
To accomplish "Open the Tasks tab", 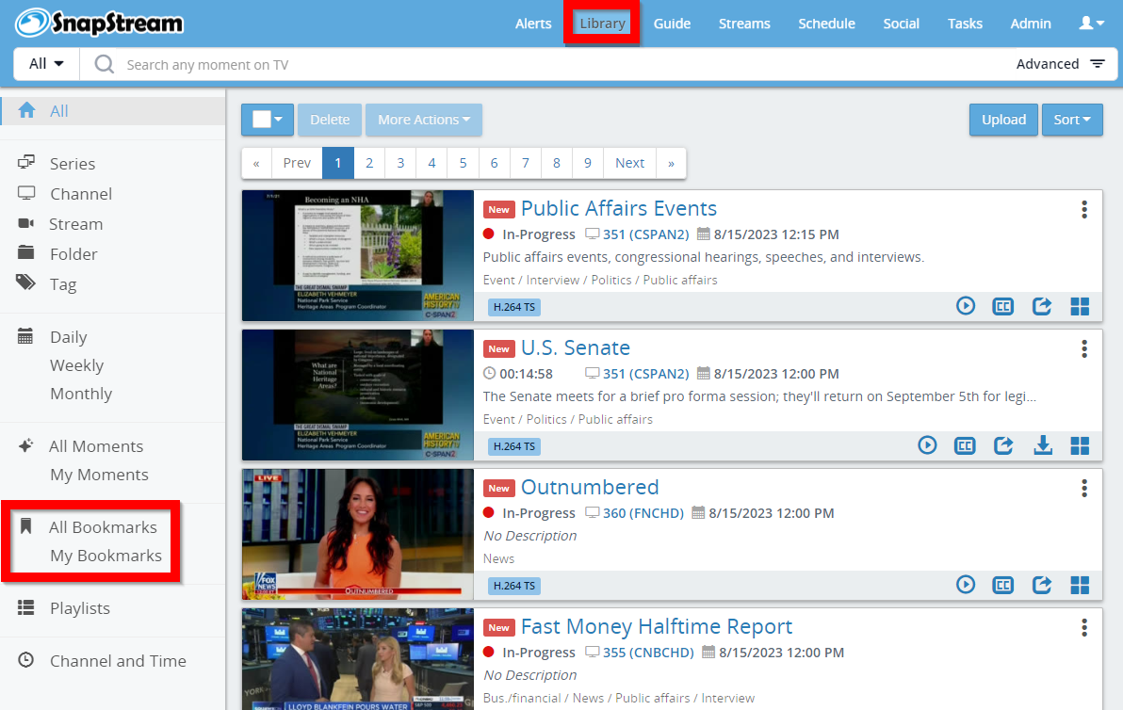I will pos(965,24).
